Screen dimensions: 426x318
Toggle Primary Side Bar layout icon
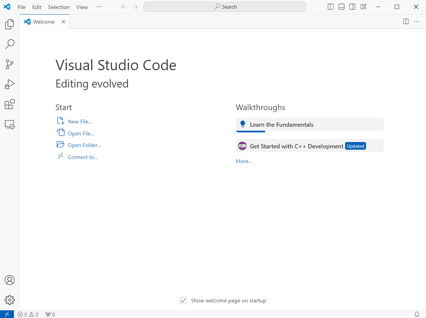tap(331, 7)
